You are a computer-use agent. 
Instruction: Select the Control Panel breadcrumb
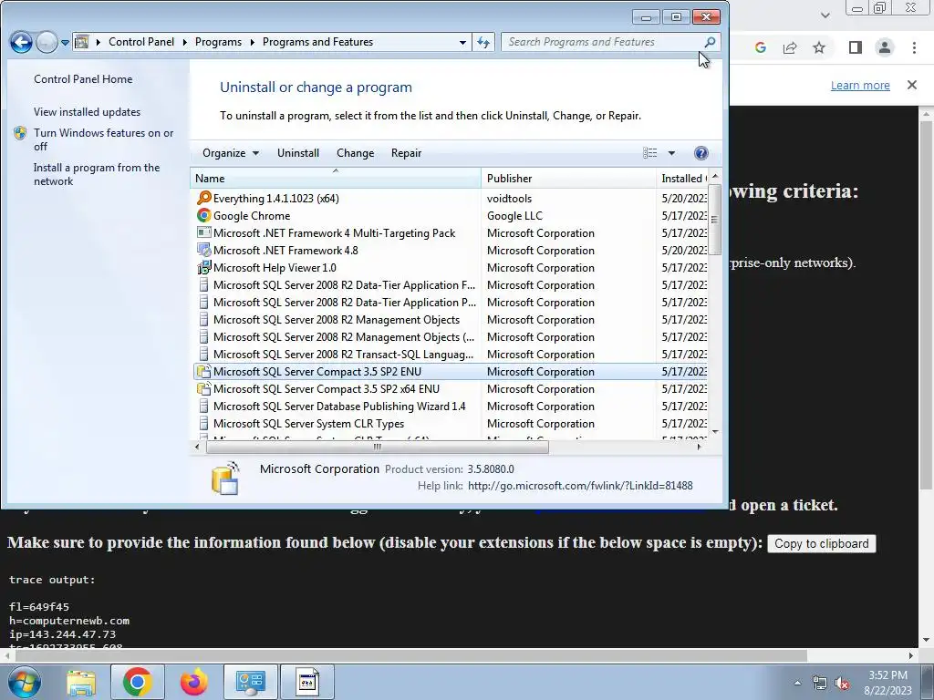pyautogui.click(x=141, y=42)
